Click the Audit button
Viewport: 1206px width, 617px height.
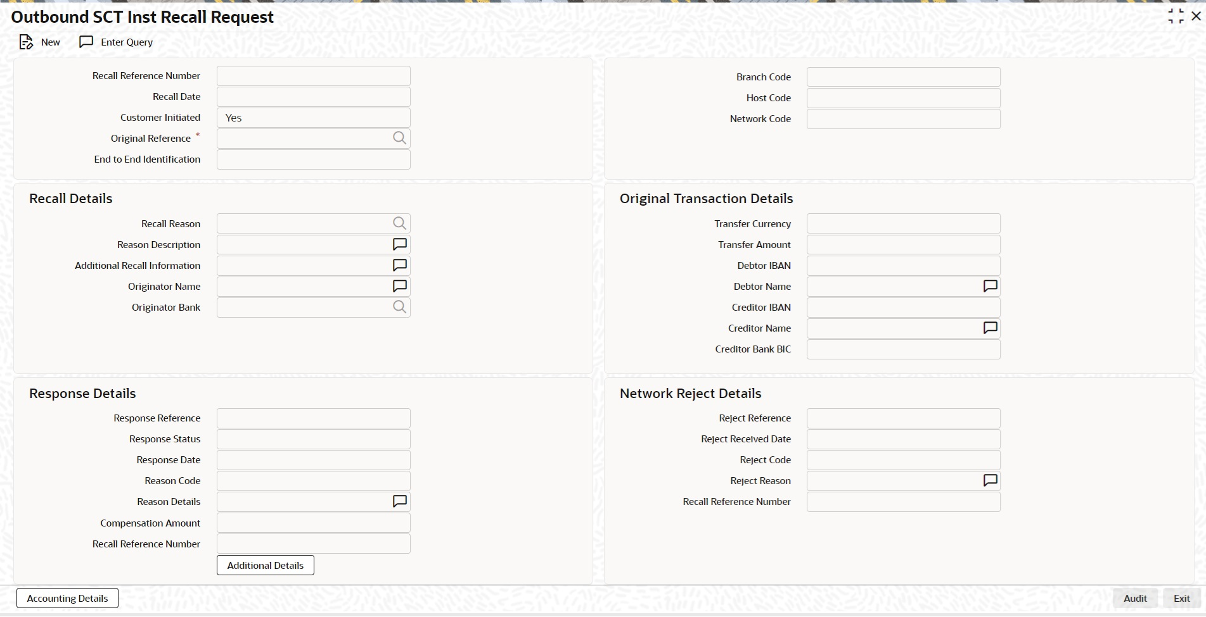tap(1135, 598)
